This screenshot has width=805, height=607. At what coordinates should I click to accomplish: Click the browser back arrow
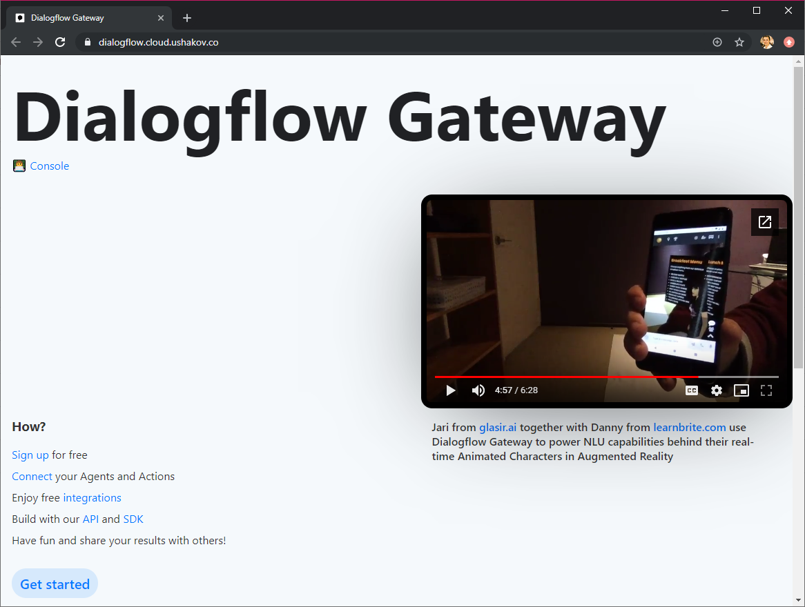point(16,42)
